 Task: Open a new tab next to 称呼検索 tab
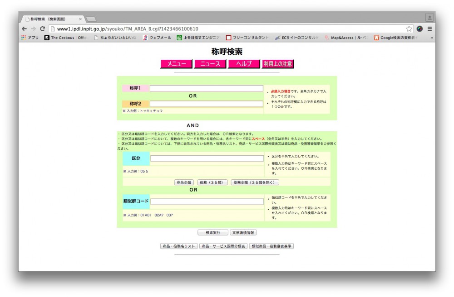tap(91, 19)
